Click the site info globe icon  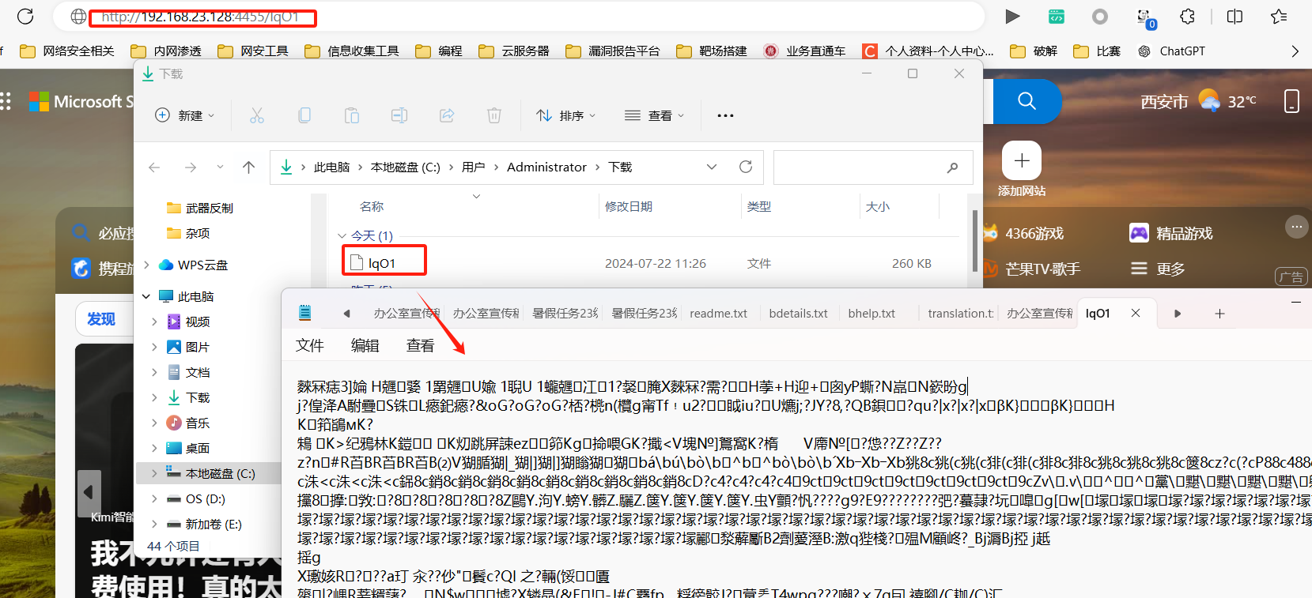tap(78, 16)
